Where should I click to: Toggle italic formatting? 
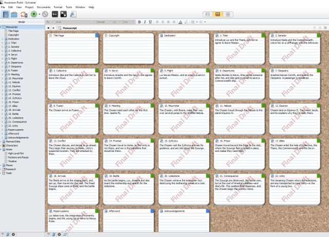[145, 22]
